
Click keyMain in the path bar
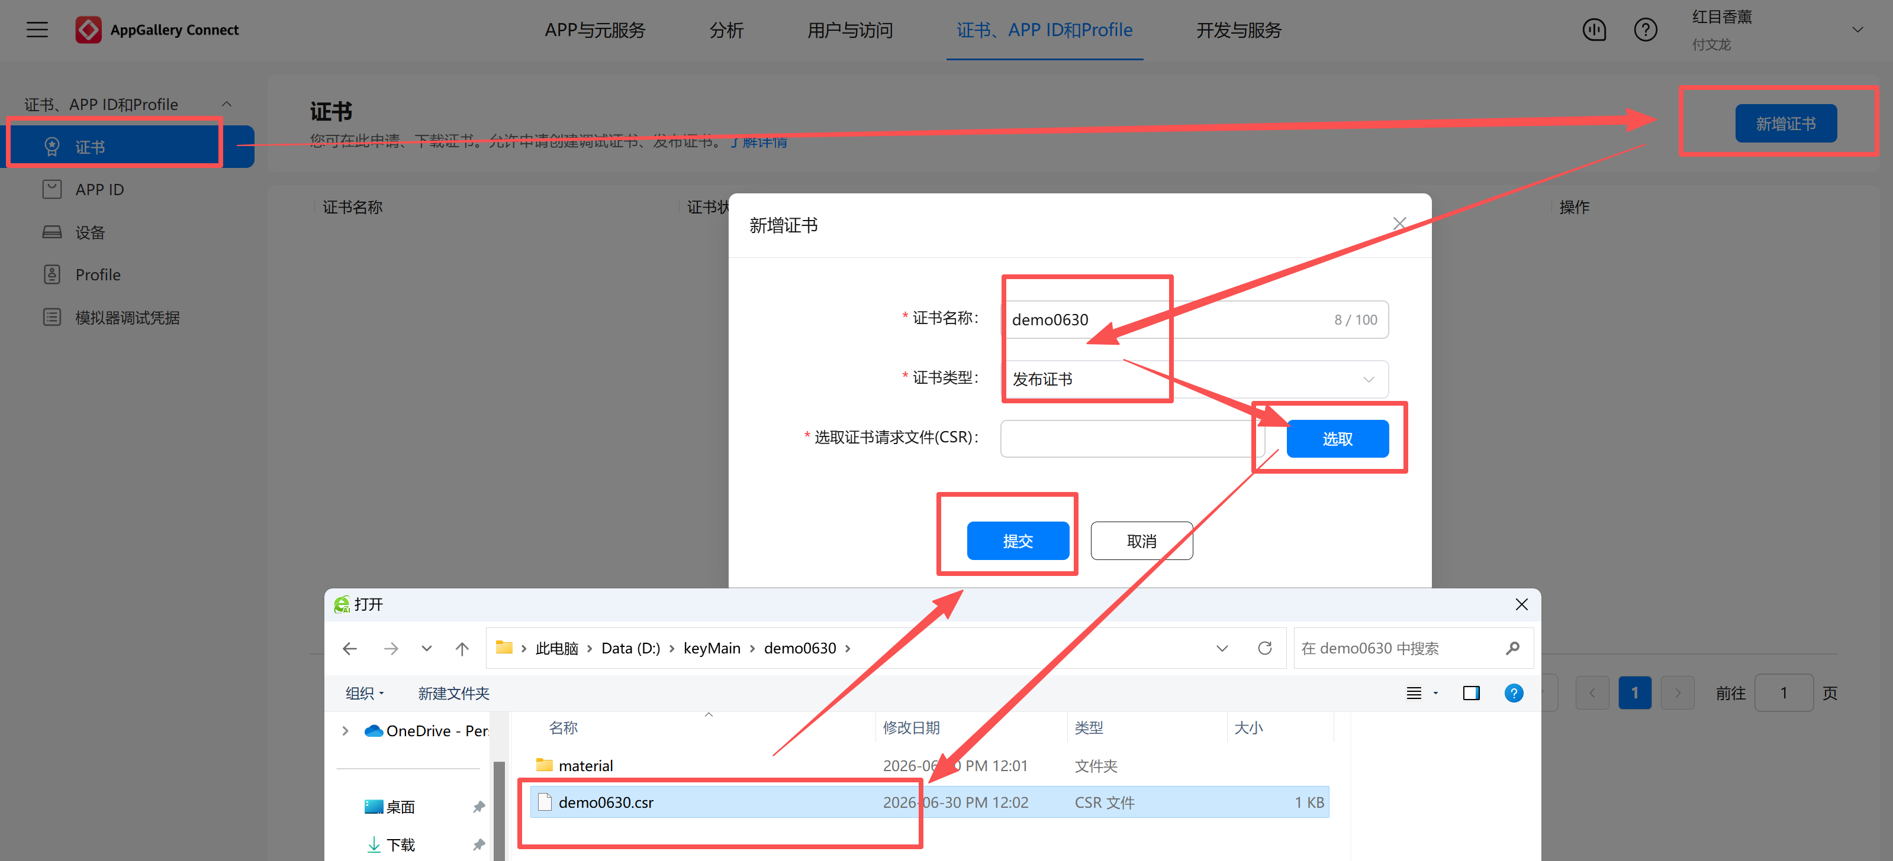pyautogui.click(x=712, y=648)
